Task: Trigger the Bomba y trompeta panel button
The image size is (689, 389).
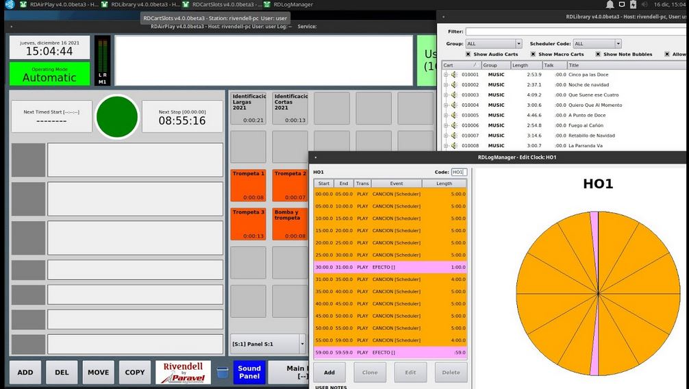Action: pyautogui.click(x=290, y=224)
